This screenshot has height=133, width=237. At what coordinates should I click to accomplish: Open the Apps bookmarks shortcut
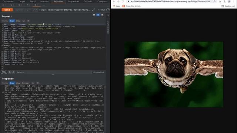click(116, 6)
